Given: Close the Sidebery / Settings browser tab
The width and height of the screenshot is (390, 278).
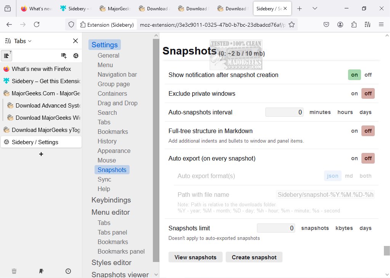Looking at the screenshot, I should [285, 8].
